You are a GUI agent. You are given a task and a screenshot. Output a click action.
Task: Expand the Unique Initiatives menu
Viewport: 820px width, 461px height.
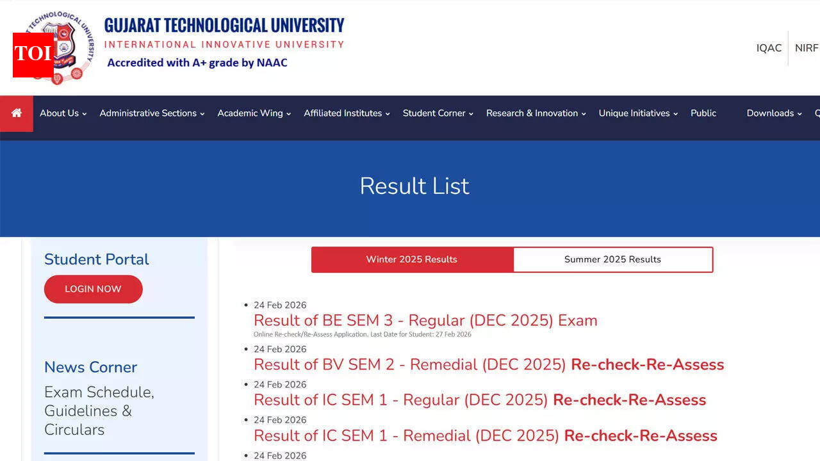(638, 113)
